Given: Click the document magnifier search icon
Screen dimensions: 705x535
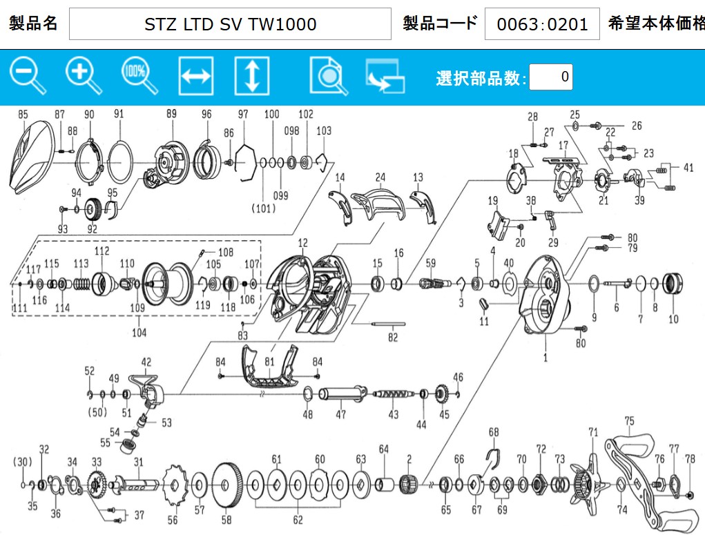Looking at the screenshot, I should (x=329, y=76).
